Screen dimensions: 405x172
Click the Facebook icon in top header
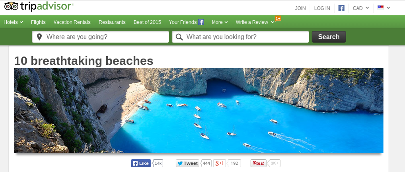(341, 8)
